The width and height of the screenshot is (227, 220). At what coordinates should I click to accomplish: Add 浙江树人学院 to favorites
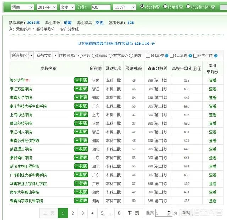pos(81,132)
